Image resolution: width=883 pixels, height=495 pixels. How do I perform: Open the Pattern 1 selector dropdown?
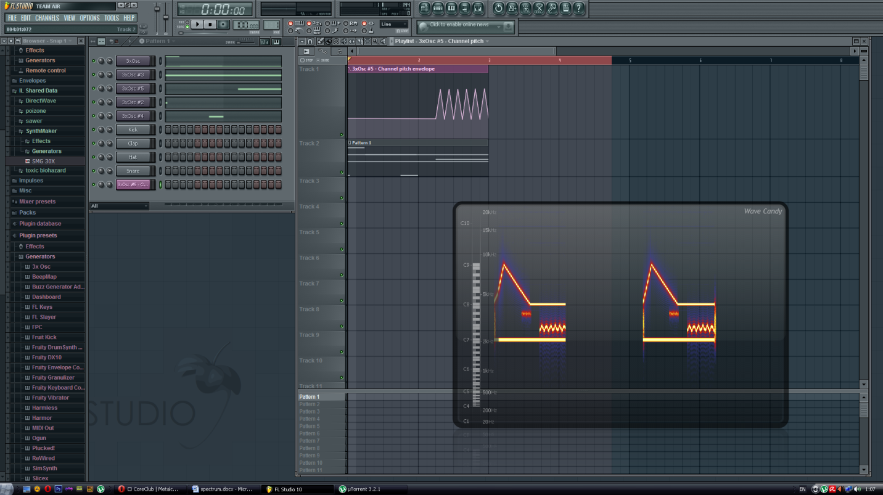tap(157, 41)
